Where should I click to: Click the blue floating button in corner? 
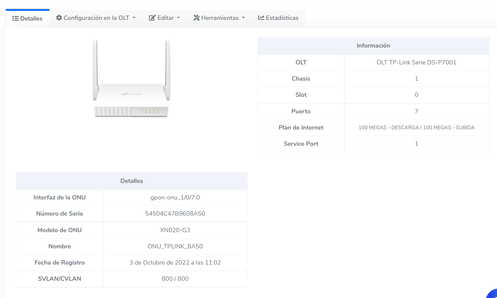(492, 294)
